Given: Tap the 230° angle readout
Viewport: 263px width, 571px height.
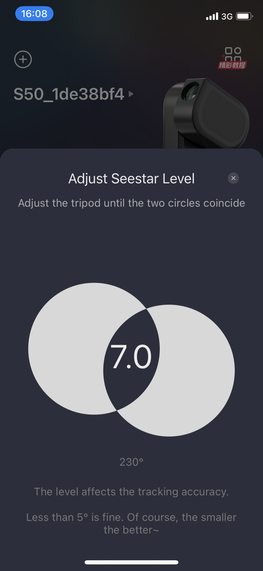Looking at the screenshot, I should tap(131, 462).
